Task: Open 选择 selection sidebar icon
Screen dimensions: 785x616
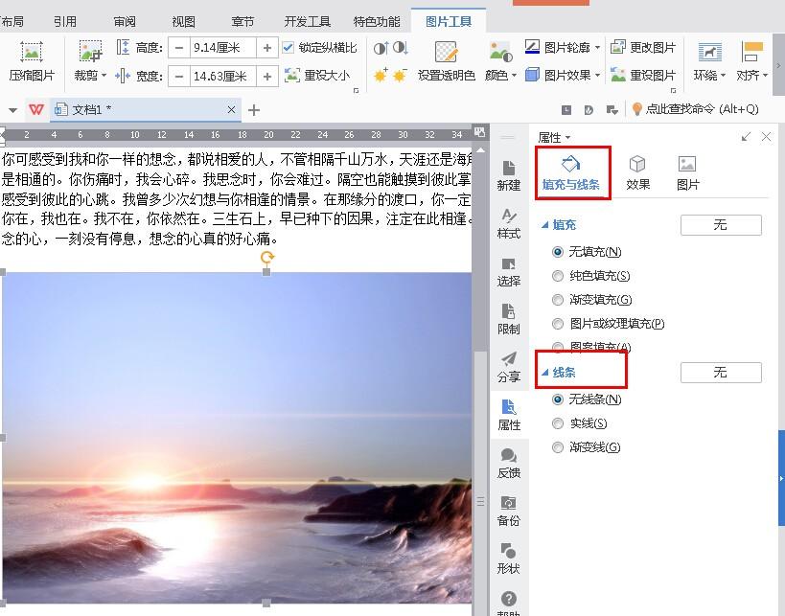Action: [x=509, y=272]
